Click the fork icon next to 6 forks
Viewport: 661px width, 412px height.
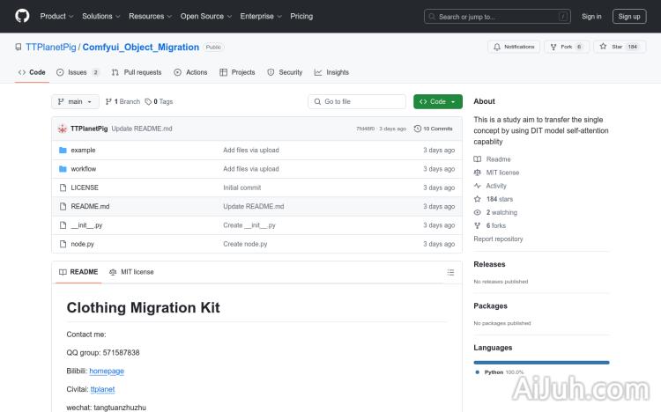click(x=477, y=225)
